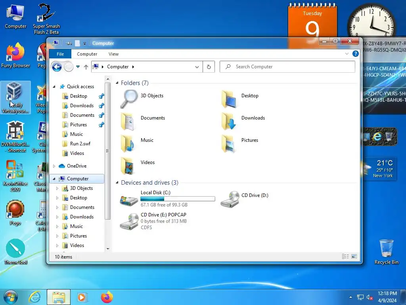The image size is (406, 305).
Task: Switch to Details view icon in status bar
Action: [x=345, y=257]
